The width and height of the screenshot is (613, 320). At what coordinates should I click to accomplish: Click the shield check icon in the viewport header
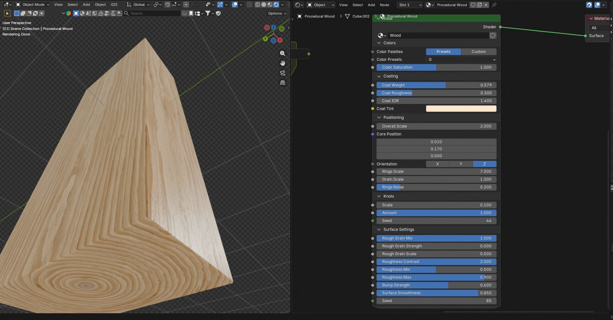218,14
